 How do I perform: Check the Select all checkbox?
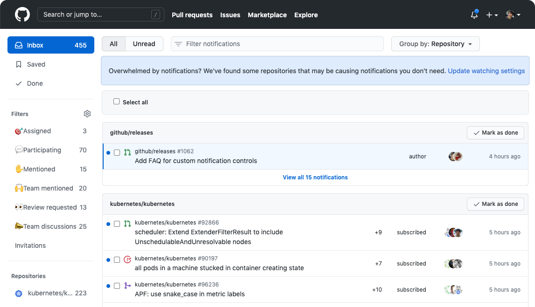(117, 102)
